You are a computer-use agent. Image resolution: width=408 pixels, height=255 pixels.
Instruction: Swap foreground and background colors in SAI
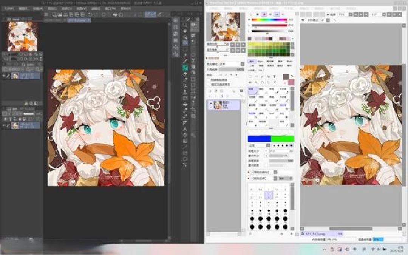pyautogui.click(x=292, y=76)
